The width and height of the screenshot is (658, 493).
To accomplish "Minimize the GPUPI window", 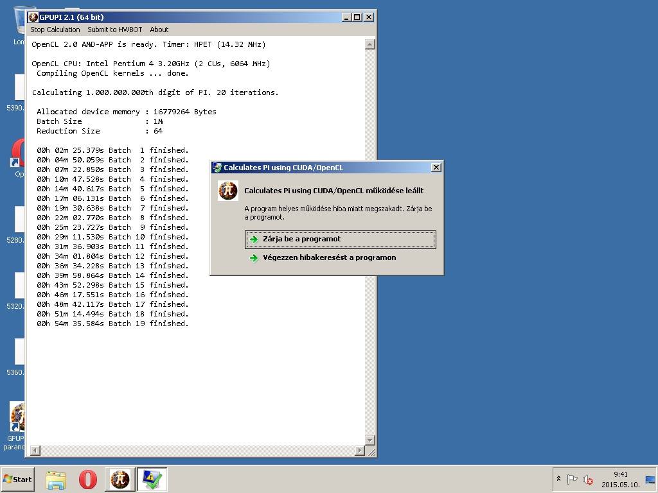I will point(346,17).
